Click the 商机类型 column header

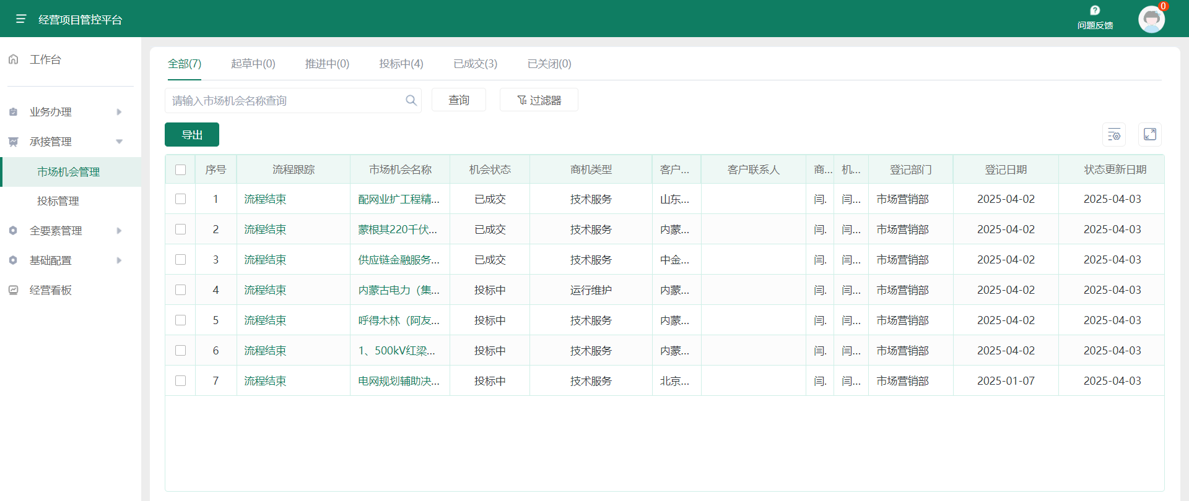(x=591, y=169)
